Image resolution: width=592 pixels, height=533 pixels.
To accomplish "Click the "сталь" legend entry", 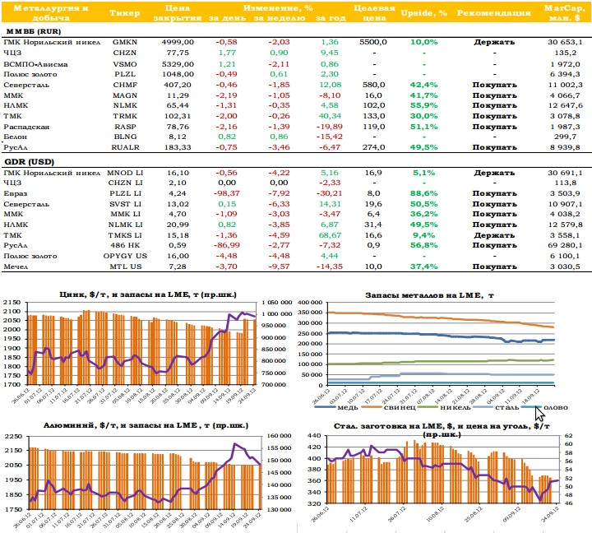I will [x=496, y=408].
